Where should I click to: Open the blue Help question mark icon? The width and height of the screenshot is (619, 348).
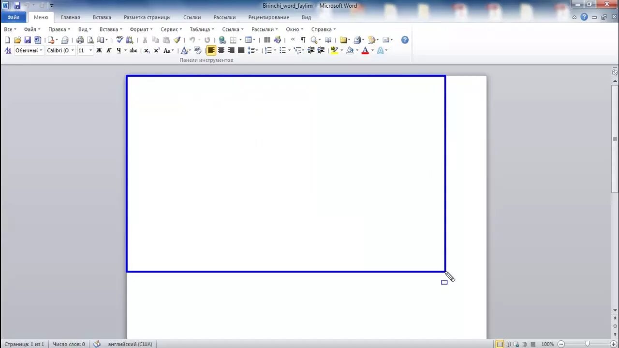(405, 40)
